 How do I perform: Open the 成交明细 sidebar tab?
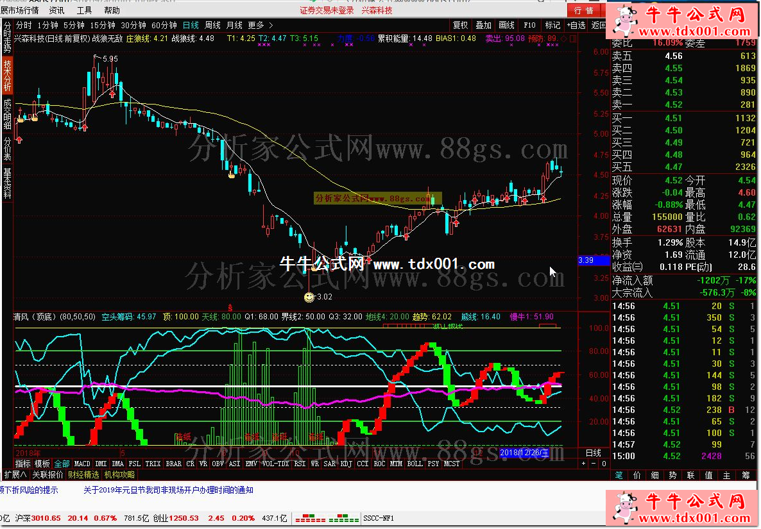pyautogui.click(x=7, y=114)
